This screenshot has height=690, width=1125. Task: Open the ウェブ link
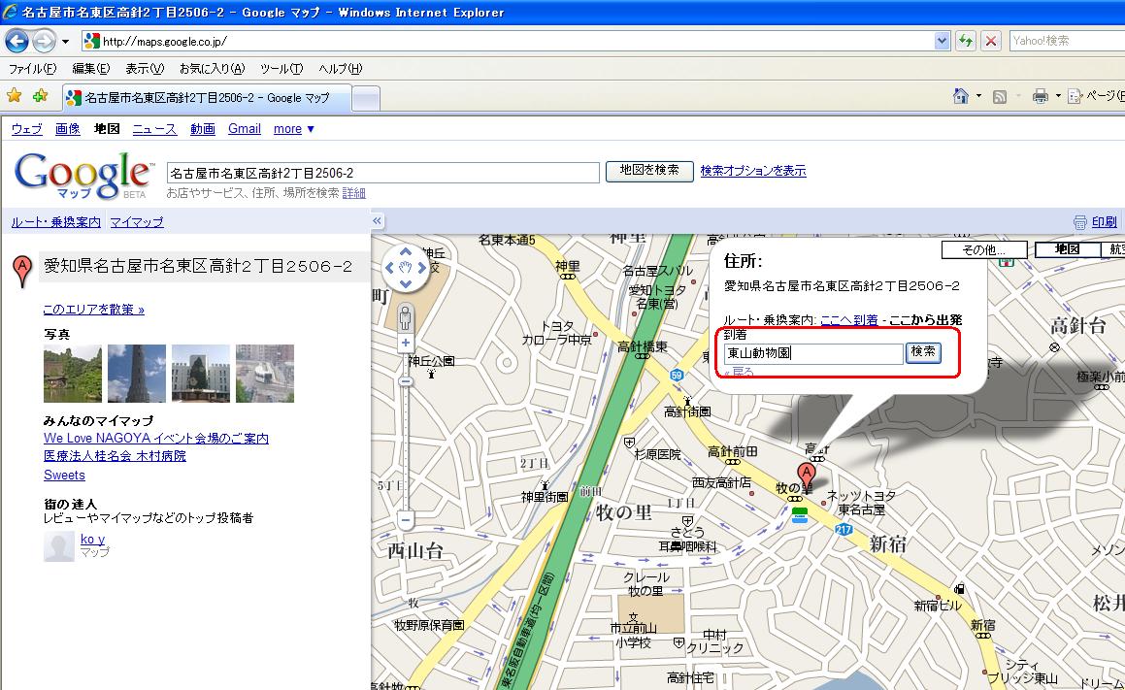click(26, 129)
